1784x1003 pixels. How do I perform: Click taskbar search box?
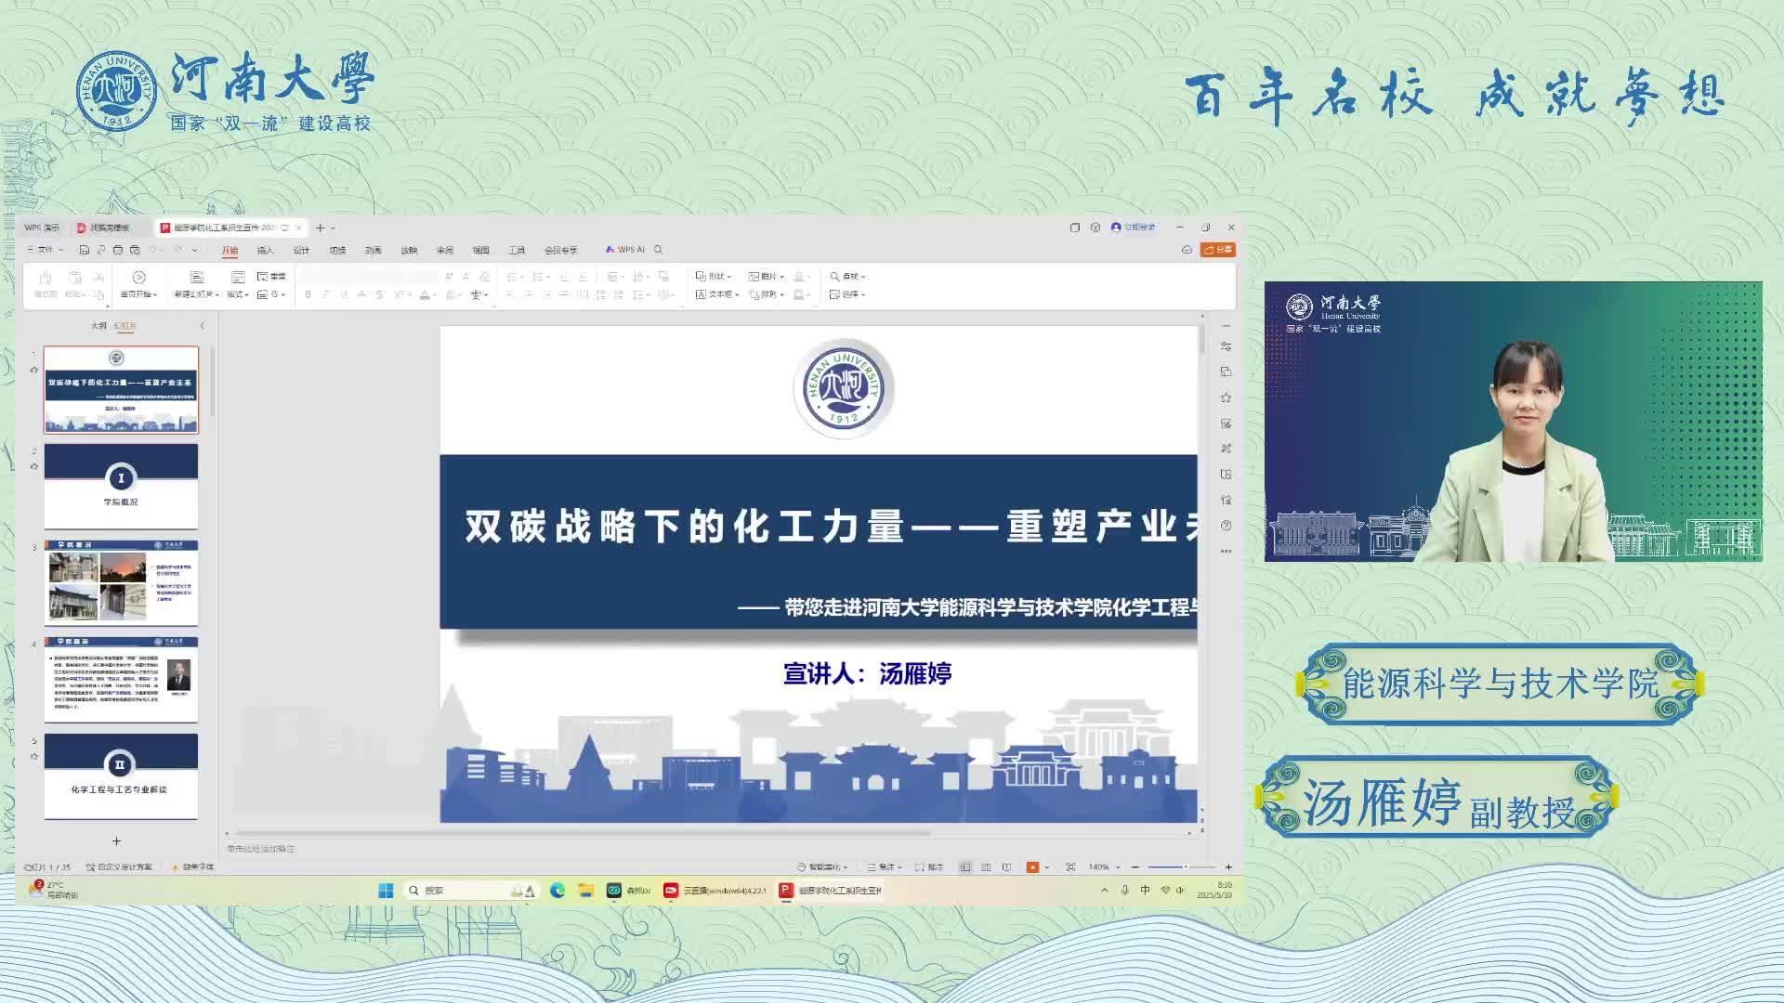point(472,891)
